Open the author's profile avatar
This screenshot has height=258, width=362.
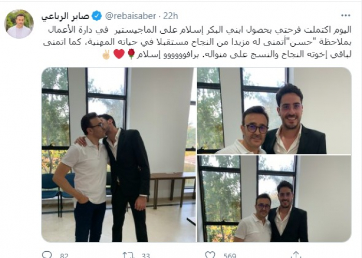[x=19, y=24]
